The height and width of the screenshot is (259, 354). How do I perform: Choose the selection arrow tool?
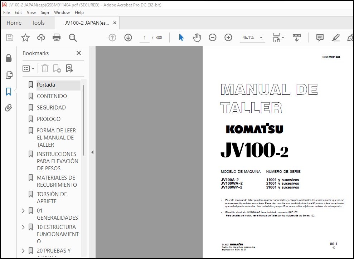click(x=181, y=38)
